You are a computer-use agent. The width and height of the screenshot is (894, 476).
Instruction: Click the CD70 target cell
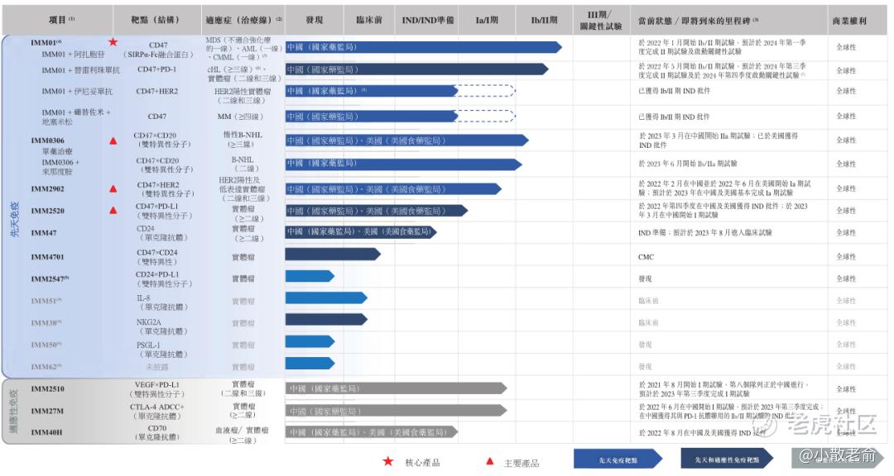156,432
